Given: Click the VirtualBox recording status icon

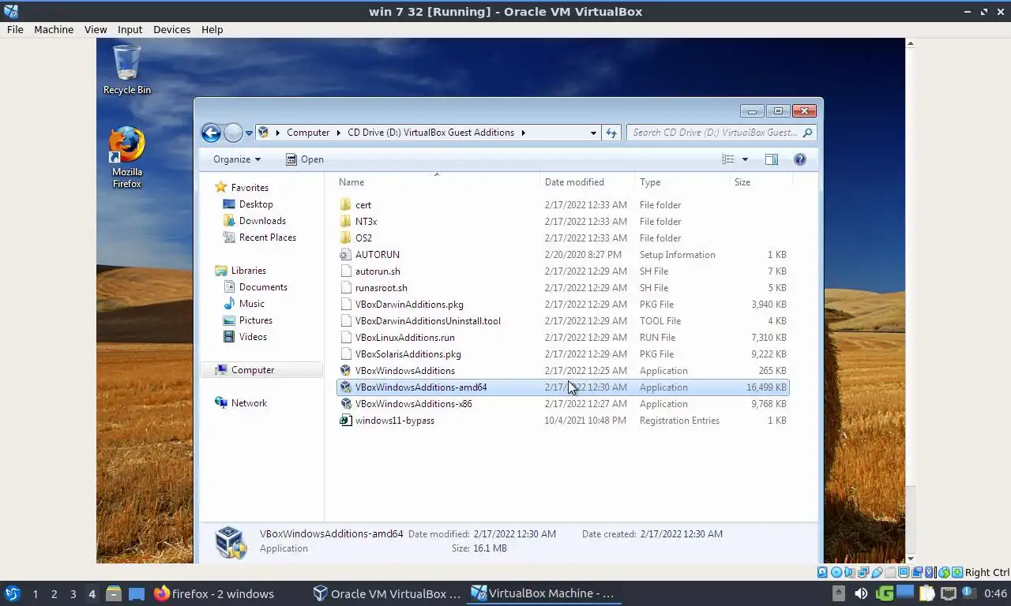Looking at the screenshot, I should 917,572.
